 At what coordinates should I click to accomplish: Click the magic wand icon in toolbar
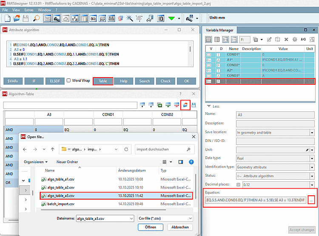pos(130,19)
